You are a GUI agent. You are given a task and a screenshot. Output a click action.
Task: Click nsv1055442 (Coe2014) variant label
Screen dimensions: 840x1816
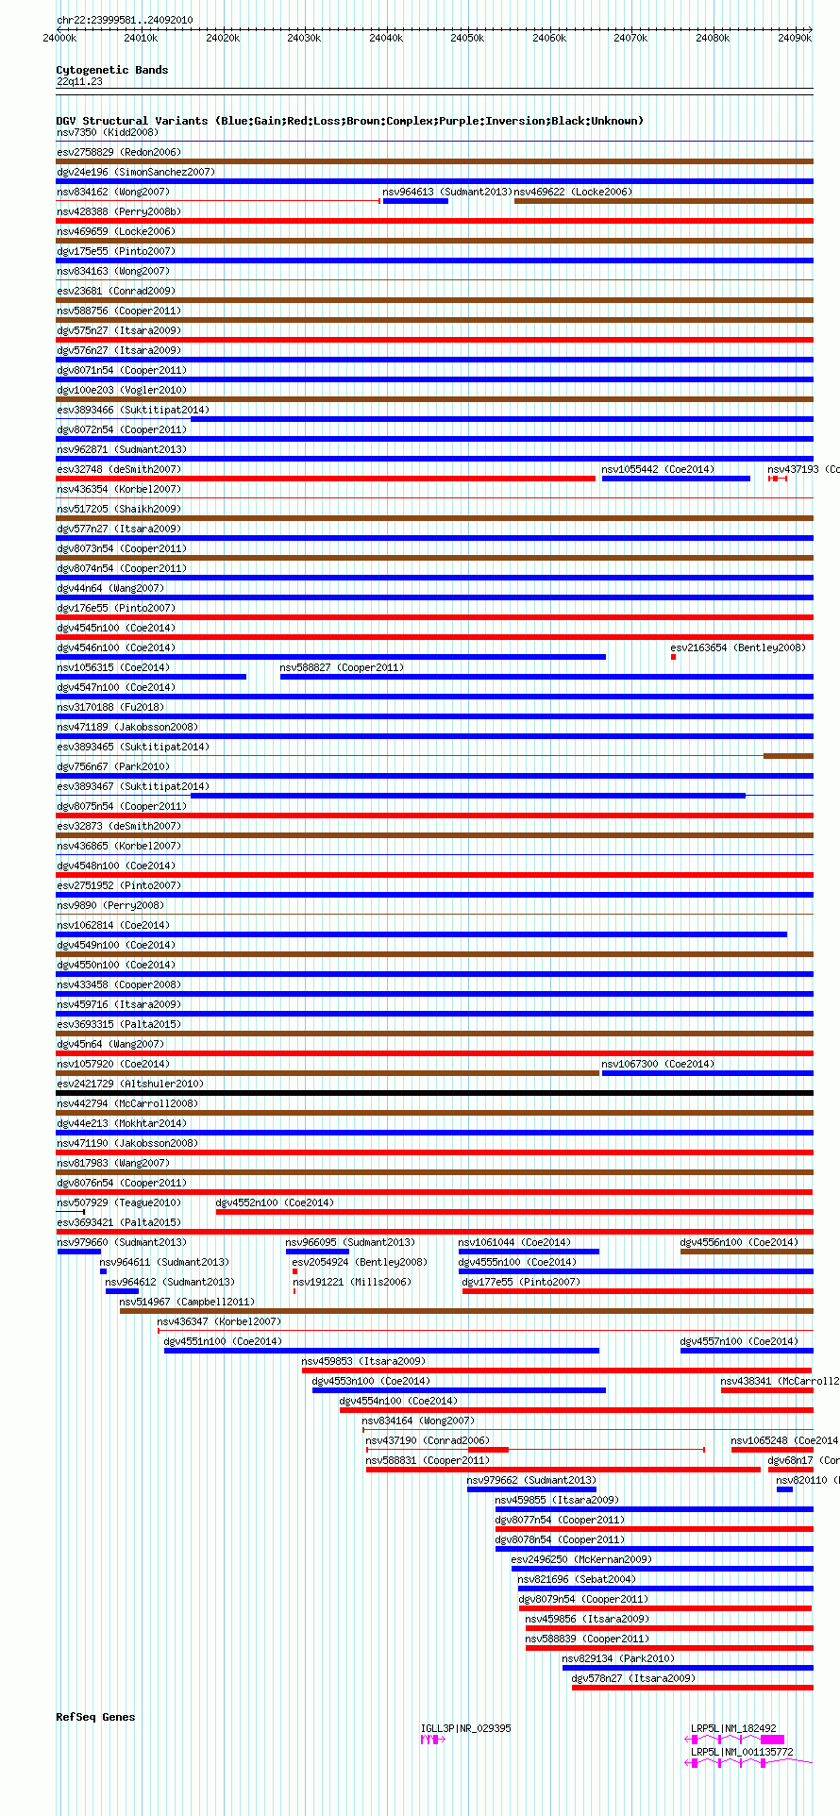(658, 469)
